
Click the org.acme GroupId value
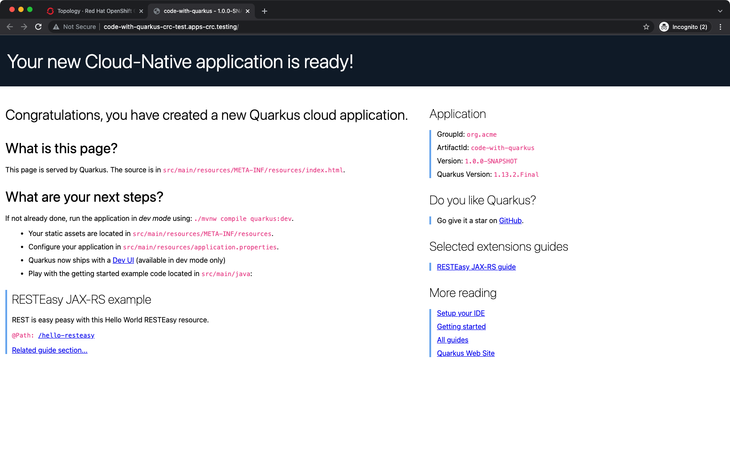481,134
